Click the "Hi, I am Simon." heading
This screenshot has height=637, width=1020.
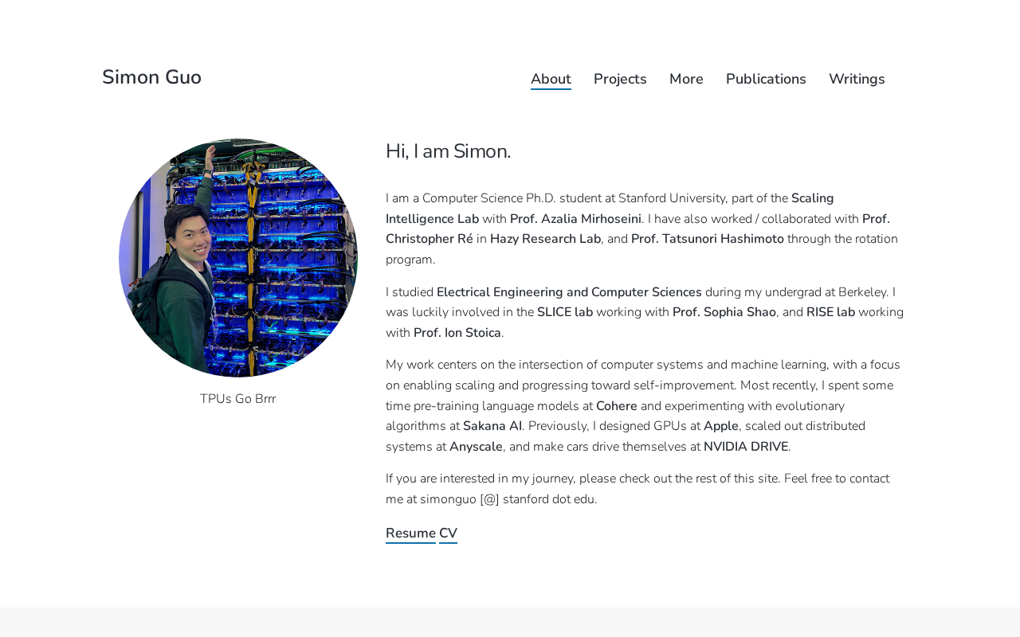coord(448,151)
